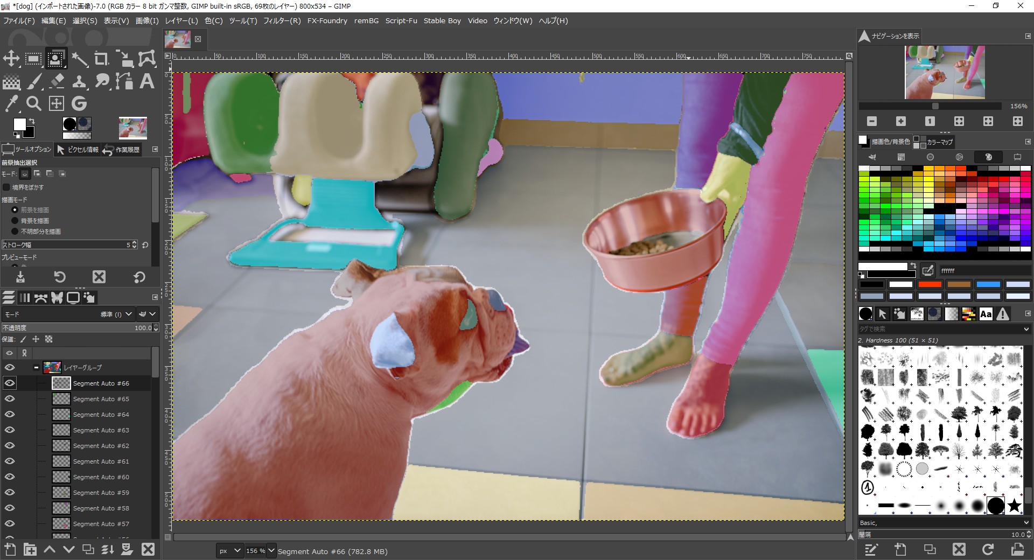Select the Zoom magnifier tool
1034x560 pixels.
point(34,103)
